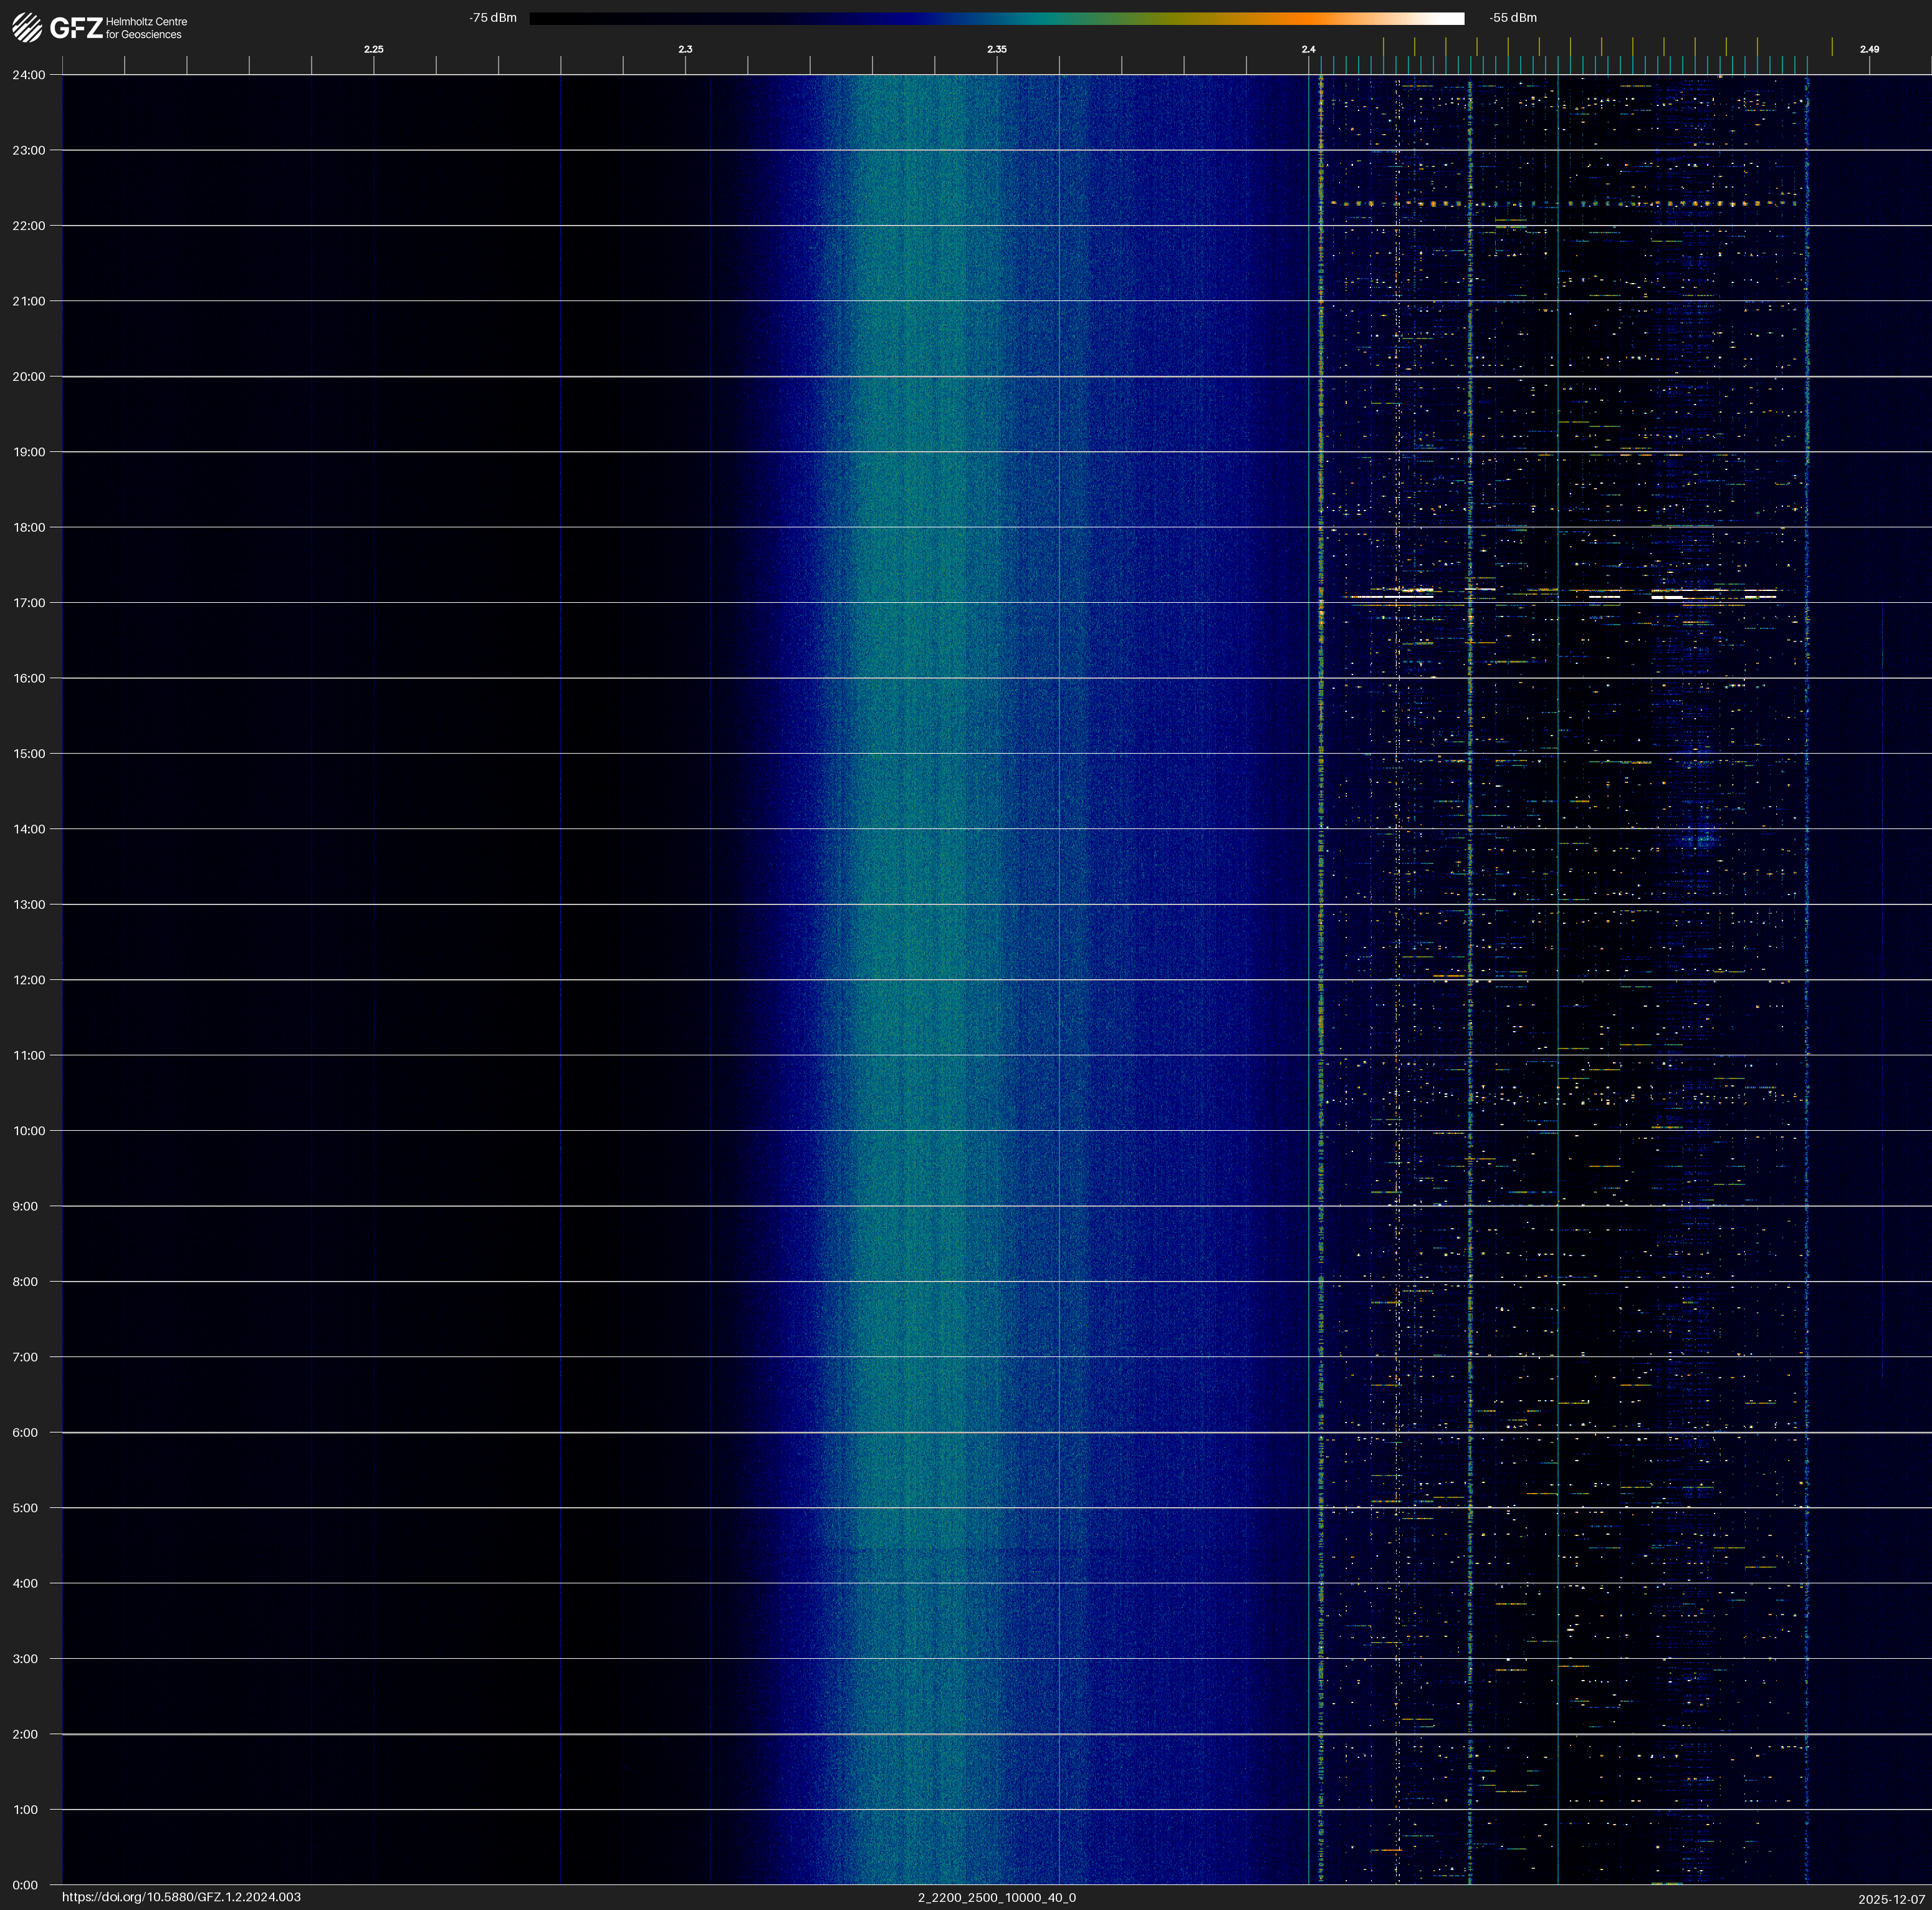
Task: Click the 2_2200_2500_10000_40_0 file name label
Action: [996, 1897]
